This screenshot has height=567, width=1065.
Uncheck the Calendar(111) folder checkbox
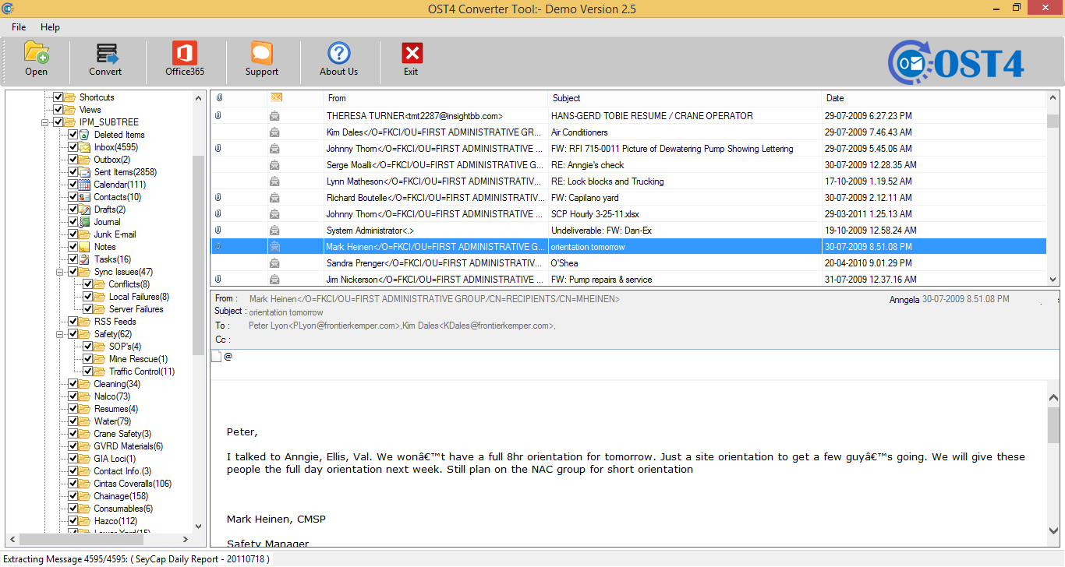pyautogui.click(x=73, y=185)
